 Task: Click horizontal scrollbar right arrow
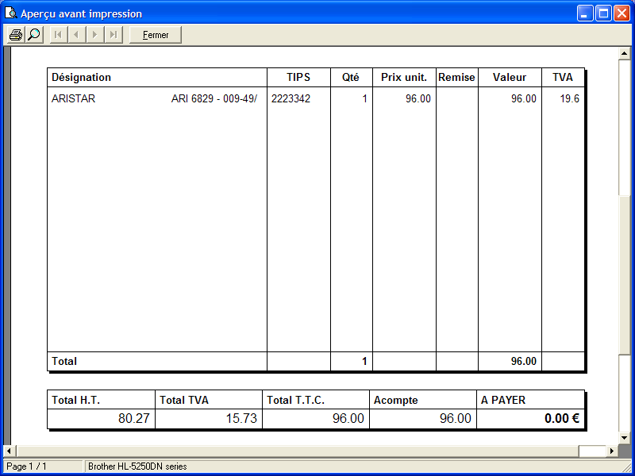[x=612, y=451]
